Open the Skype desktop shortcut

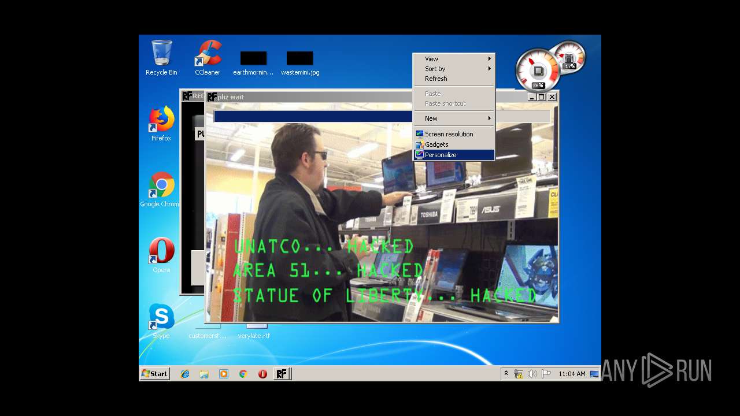point(161,321)
